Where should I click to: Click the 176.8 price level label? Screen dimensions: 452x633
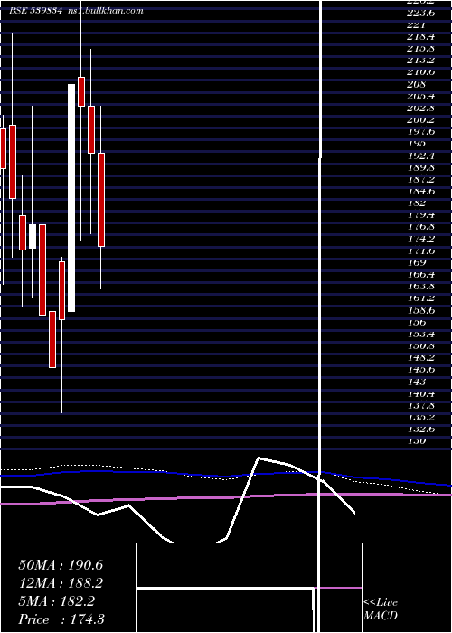(x=420, y=227)
